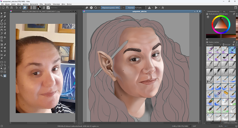The width and height of the screenshot is (238, 128).
Task: Toggle vertical mirror tool
Action: tap(156, 8)
